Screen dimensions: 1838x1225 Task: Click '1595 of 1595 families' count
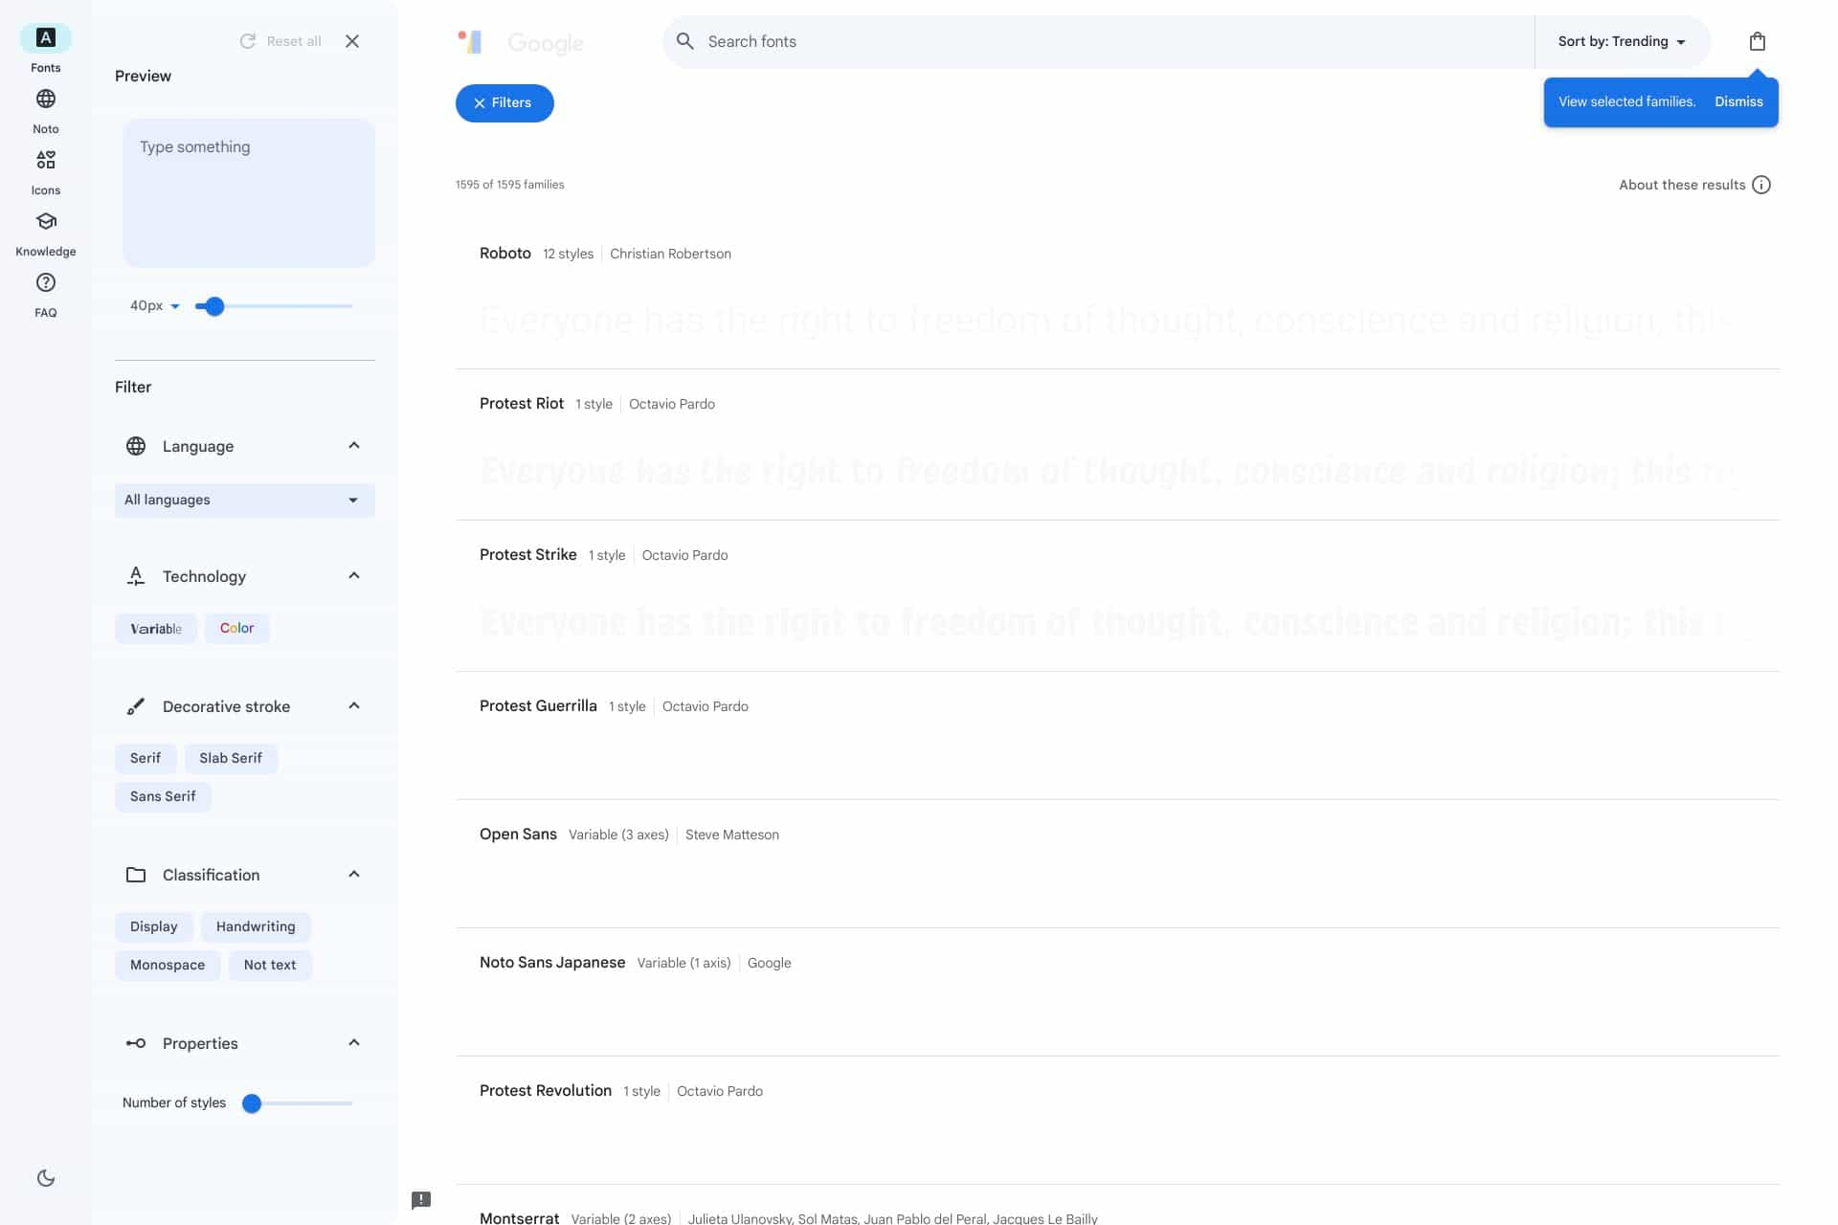coord(509,185)
